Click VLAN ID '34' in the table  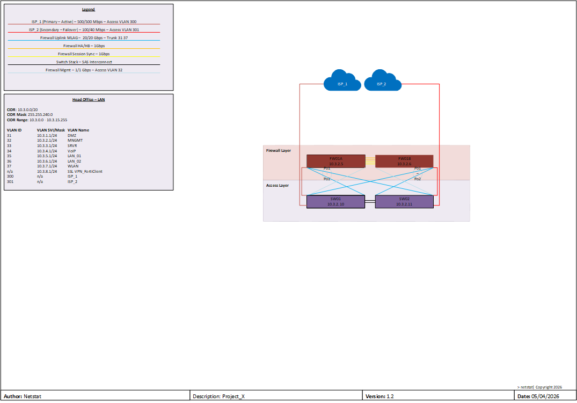tap(9, 151)
